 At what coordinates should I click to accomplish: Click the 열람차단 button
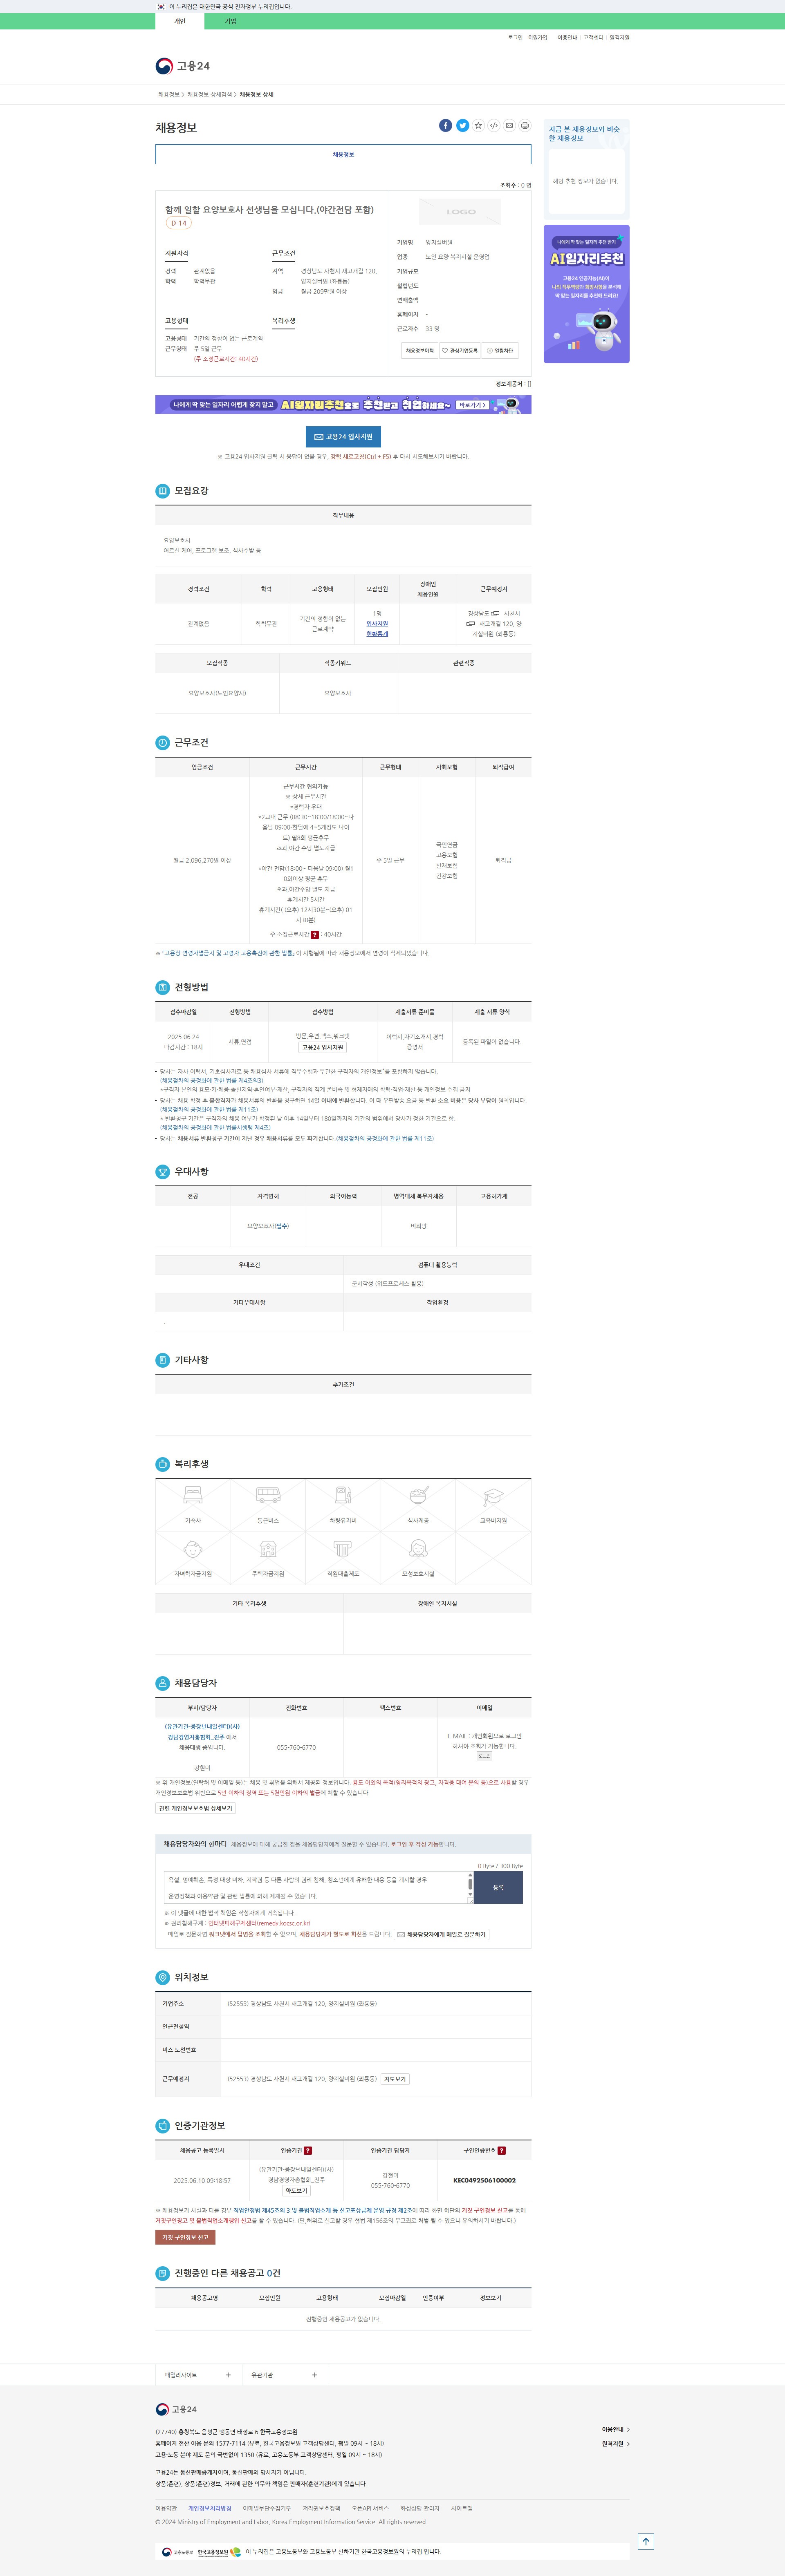pos(500,351)
